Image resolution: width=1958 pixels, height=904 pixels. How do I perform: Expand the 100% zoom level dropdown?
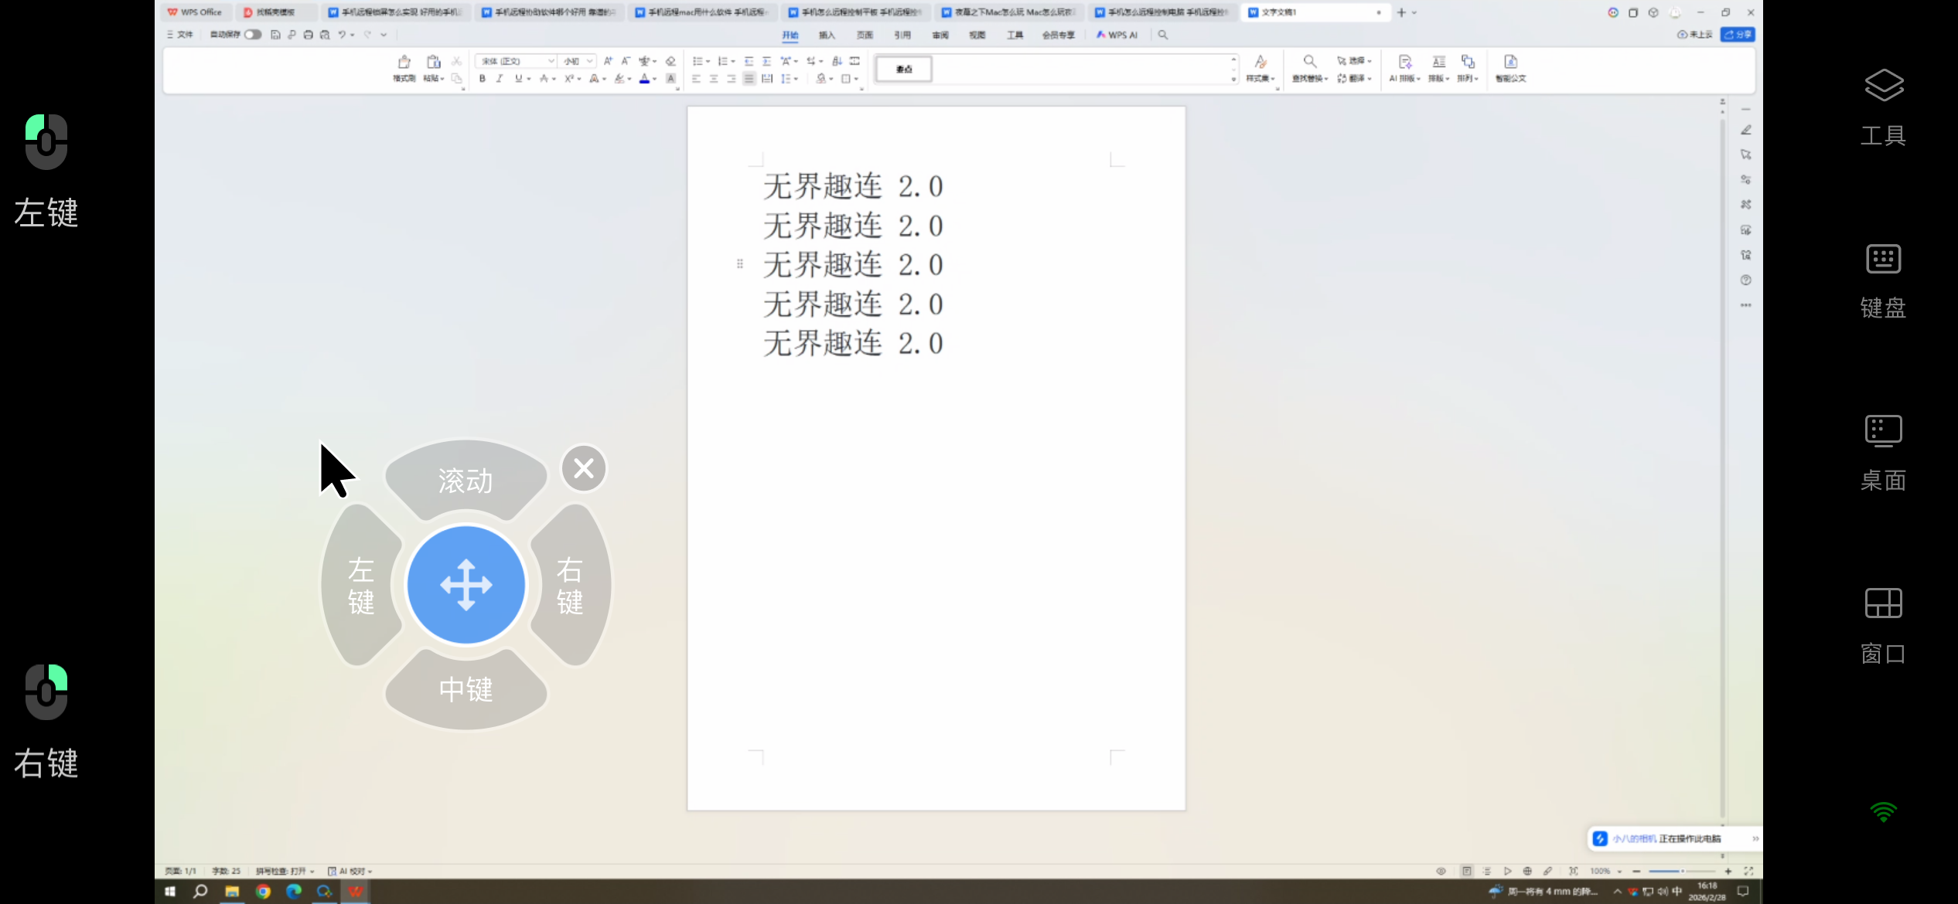(x=1606, y=871)
